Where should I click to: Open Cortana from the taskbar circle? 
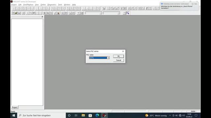pos(69,115)
